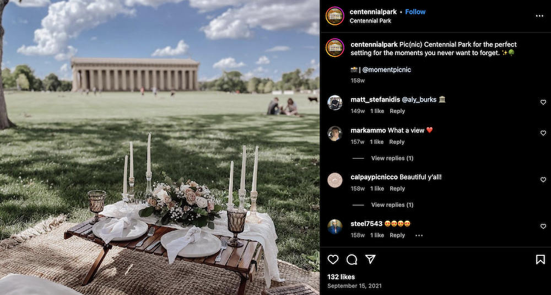Reply to markammo's comment
Image resolution: width=551 pixels, height=295 pixels.
point(397,142)
